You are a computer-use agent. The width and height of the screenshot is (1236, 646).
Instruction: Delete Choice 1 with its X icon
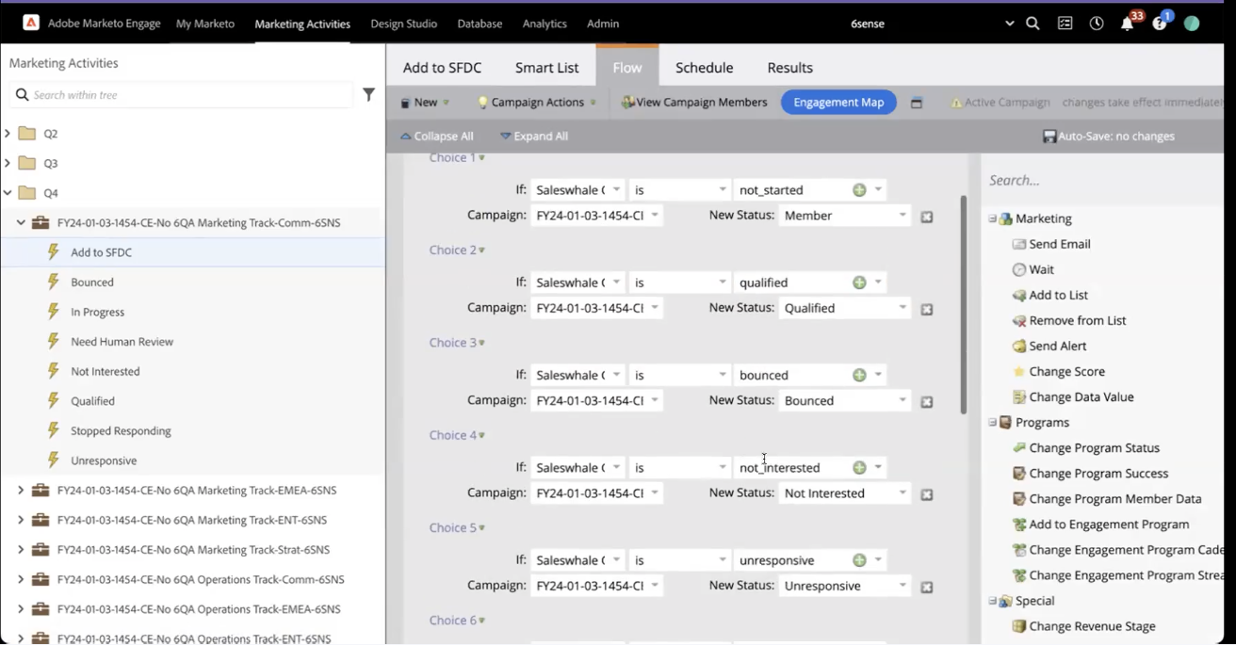[x=927, y=217]
